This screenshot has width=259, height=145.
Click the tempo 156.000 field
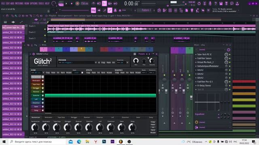[x=85, y=4]
